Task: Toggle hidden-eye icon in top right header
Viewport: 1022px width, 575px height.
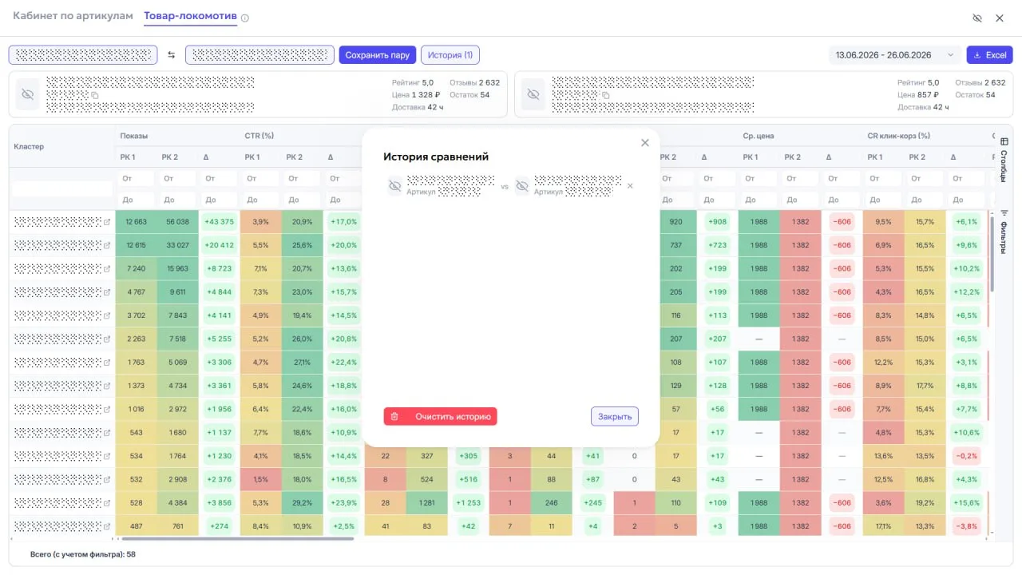Action: tap(977, 18)
